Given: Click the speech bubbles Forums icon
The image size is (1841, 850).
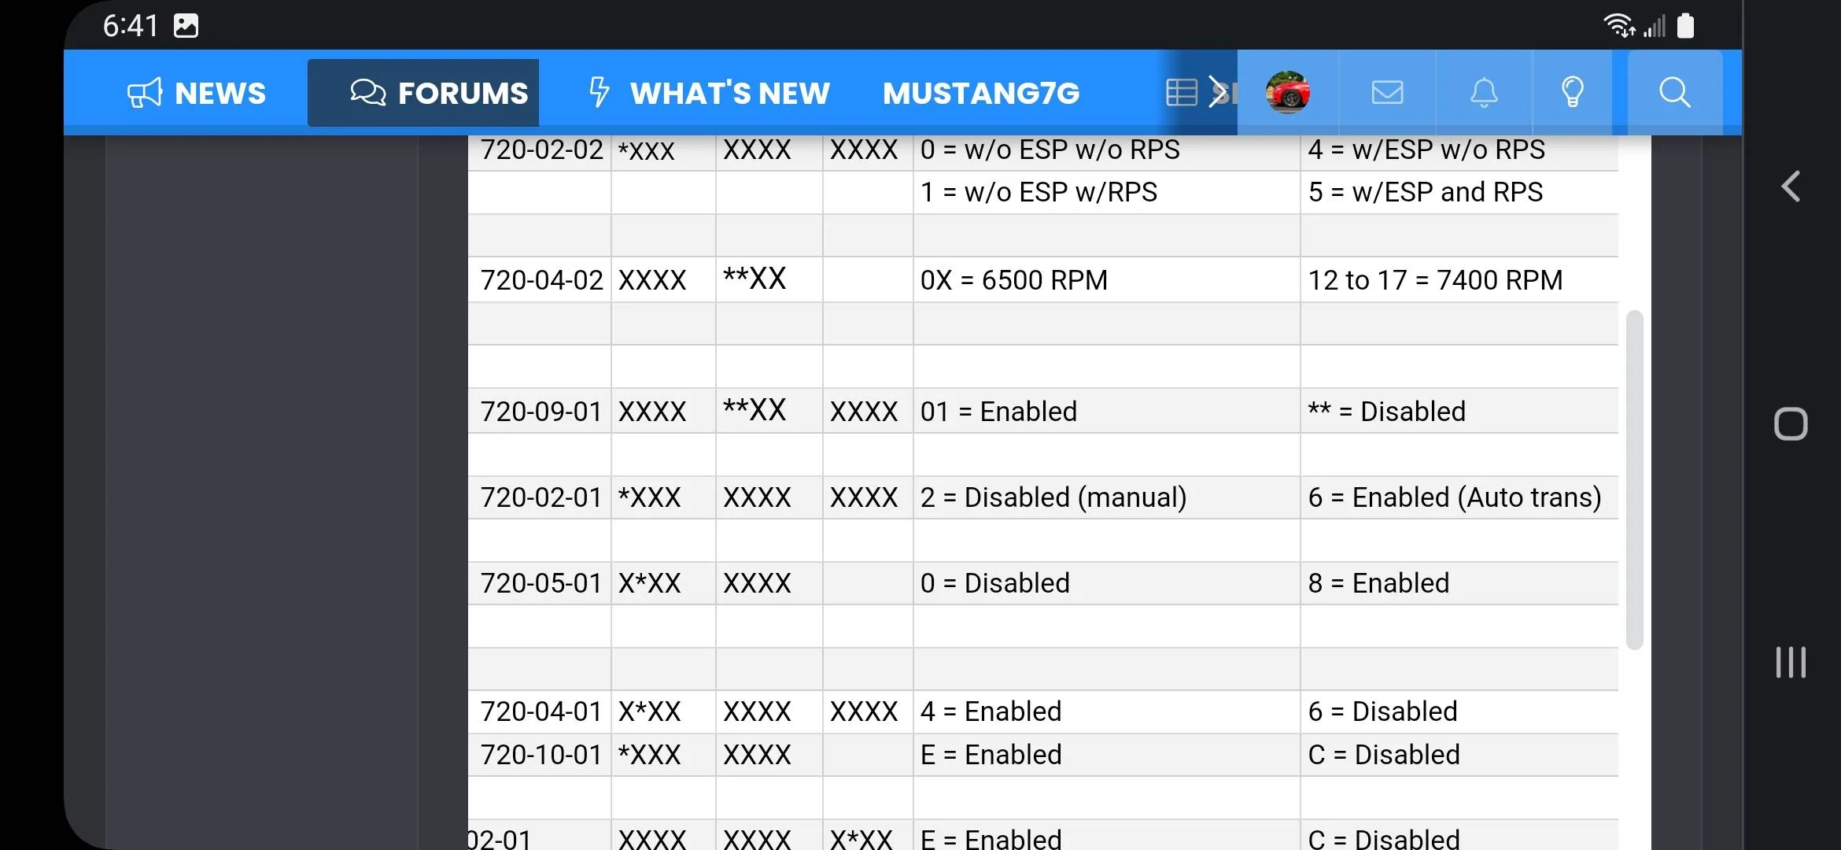Looking at the screenshot, I should coord(368,93).
